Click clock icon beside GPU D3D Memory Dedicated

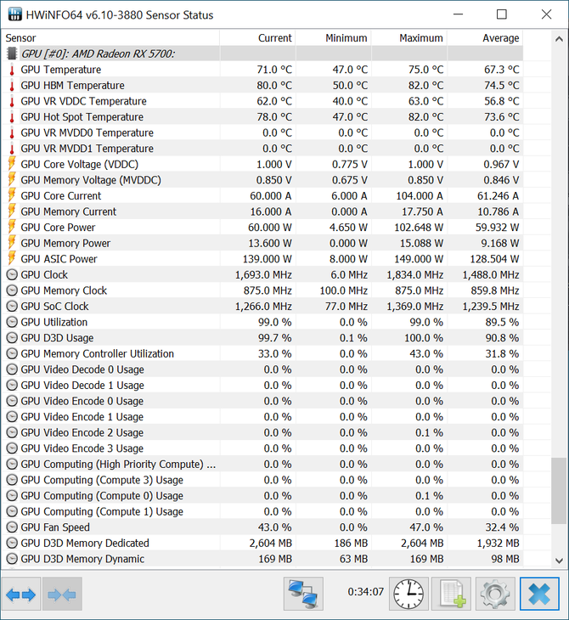click(12, 544)
